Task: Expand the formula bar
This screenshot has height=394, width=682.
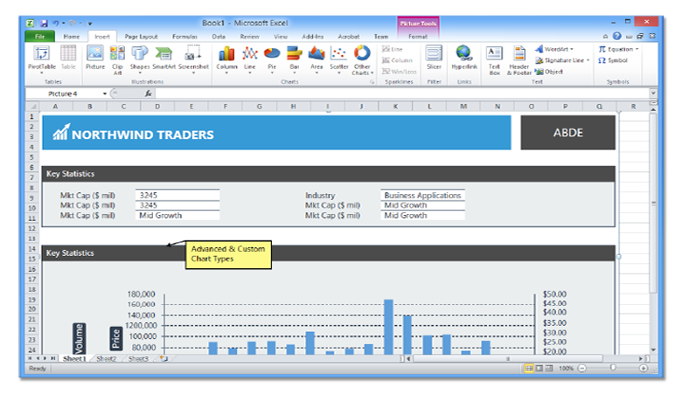Action: (x=653, y=93)
